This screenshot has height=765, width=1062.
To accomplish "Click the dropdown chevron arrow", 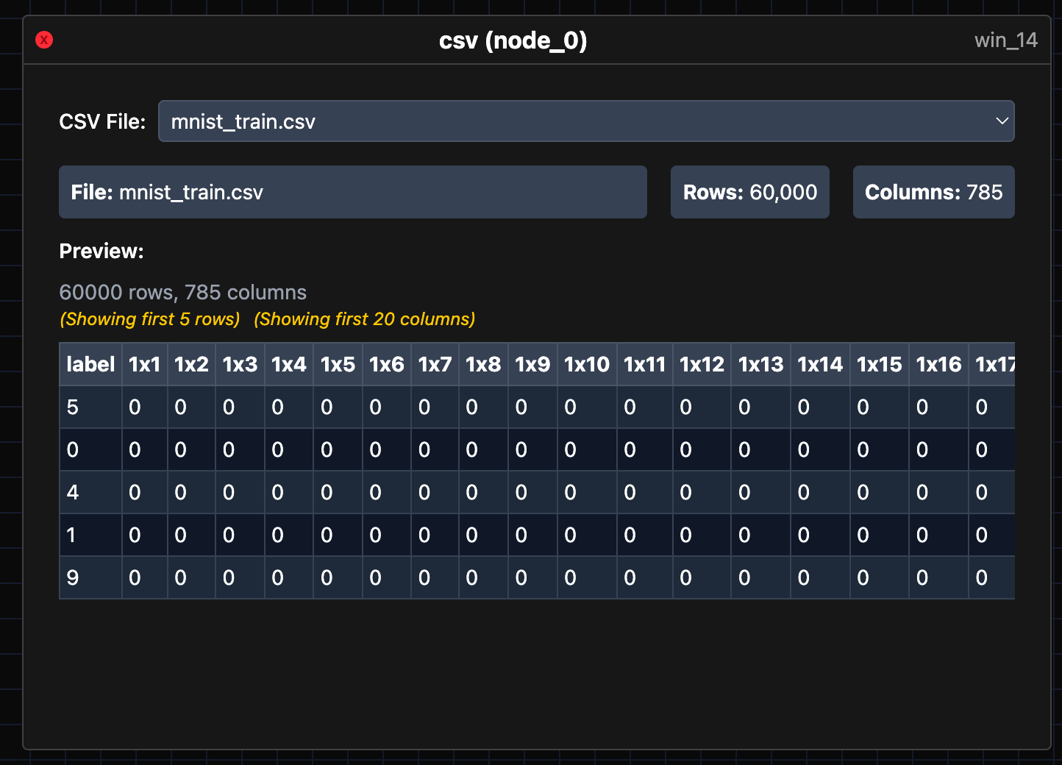I will click(x=1001, y=121).
